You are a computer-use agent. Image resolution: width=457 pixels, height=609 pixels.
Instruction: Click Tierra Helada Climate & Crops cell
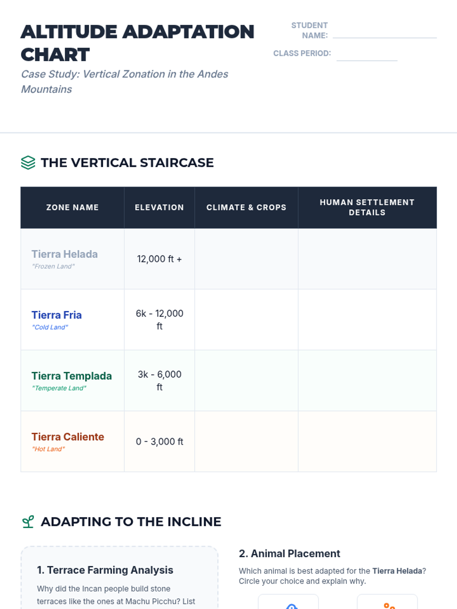click(x=246, y=259)
